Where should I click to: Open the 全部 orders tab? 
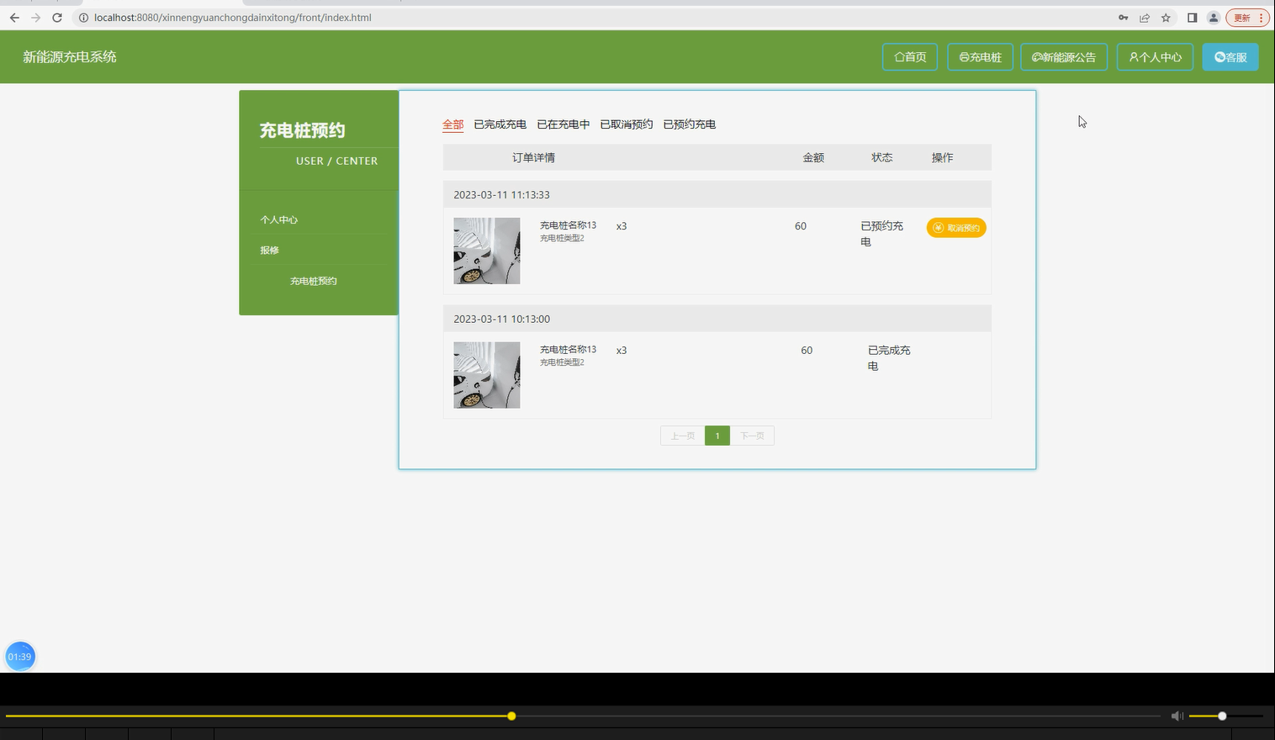452,124
